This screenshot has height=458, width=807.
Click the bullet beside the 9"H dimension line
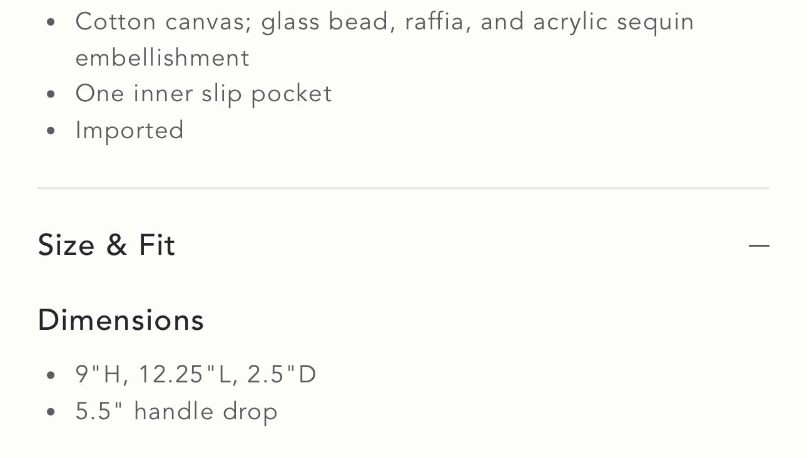coord(50,374)
